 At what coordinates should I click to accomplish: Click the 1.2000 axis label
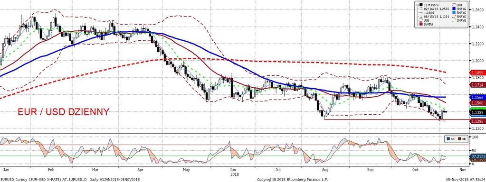(x=477, y=61)
